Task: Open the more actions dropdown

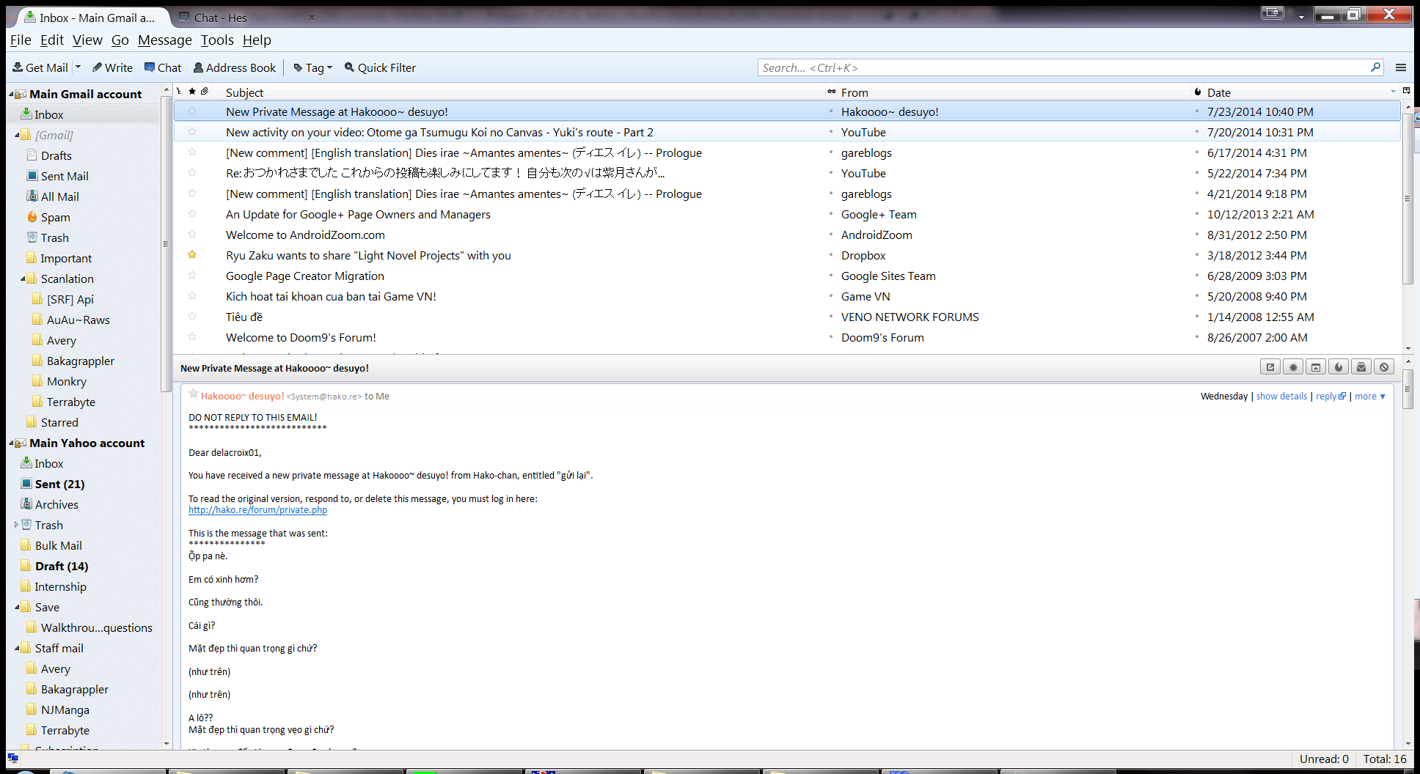Action: pos(1369,397)
